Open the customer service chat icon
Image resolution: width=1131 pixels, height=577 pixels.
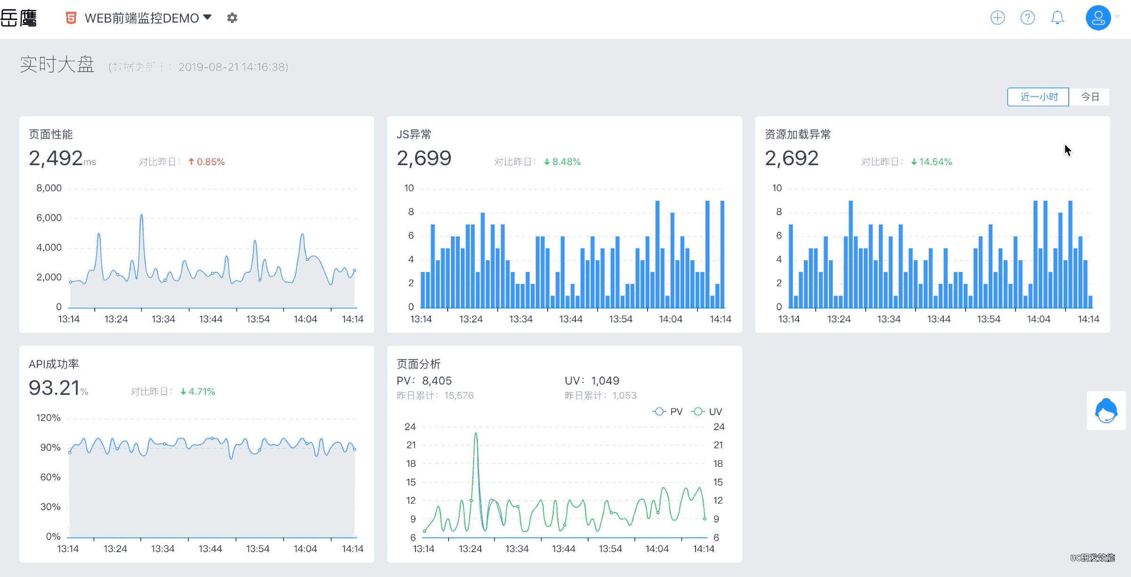[1106, 411]
